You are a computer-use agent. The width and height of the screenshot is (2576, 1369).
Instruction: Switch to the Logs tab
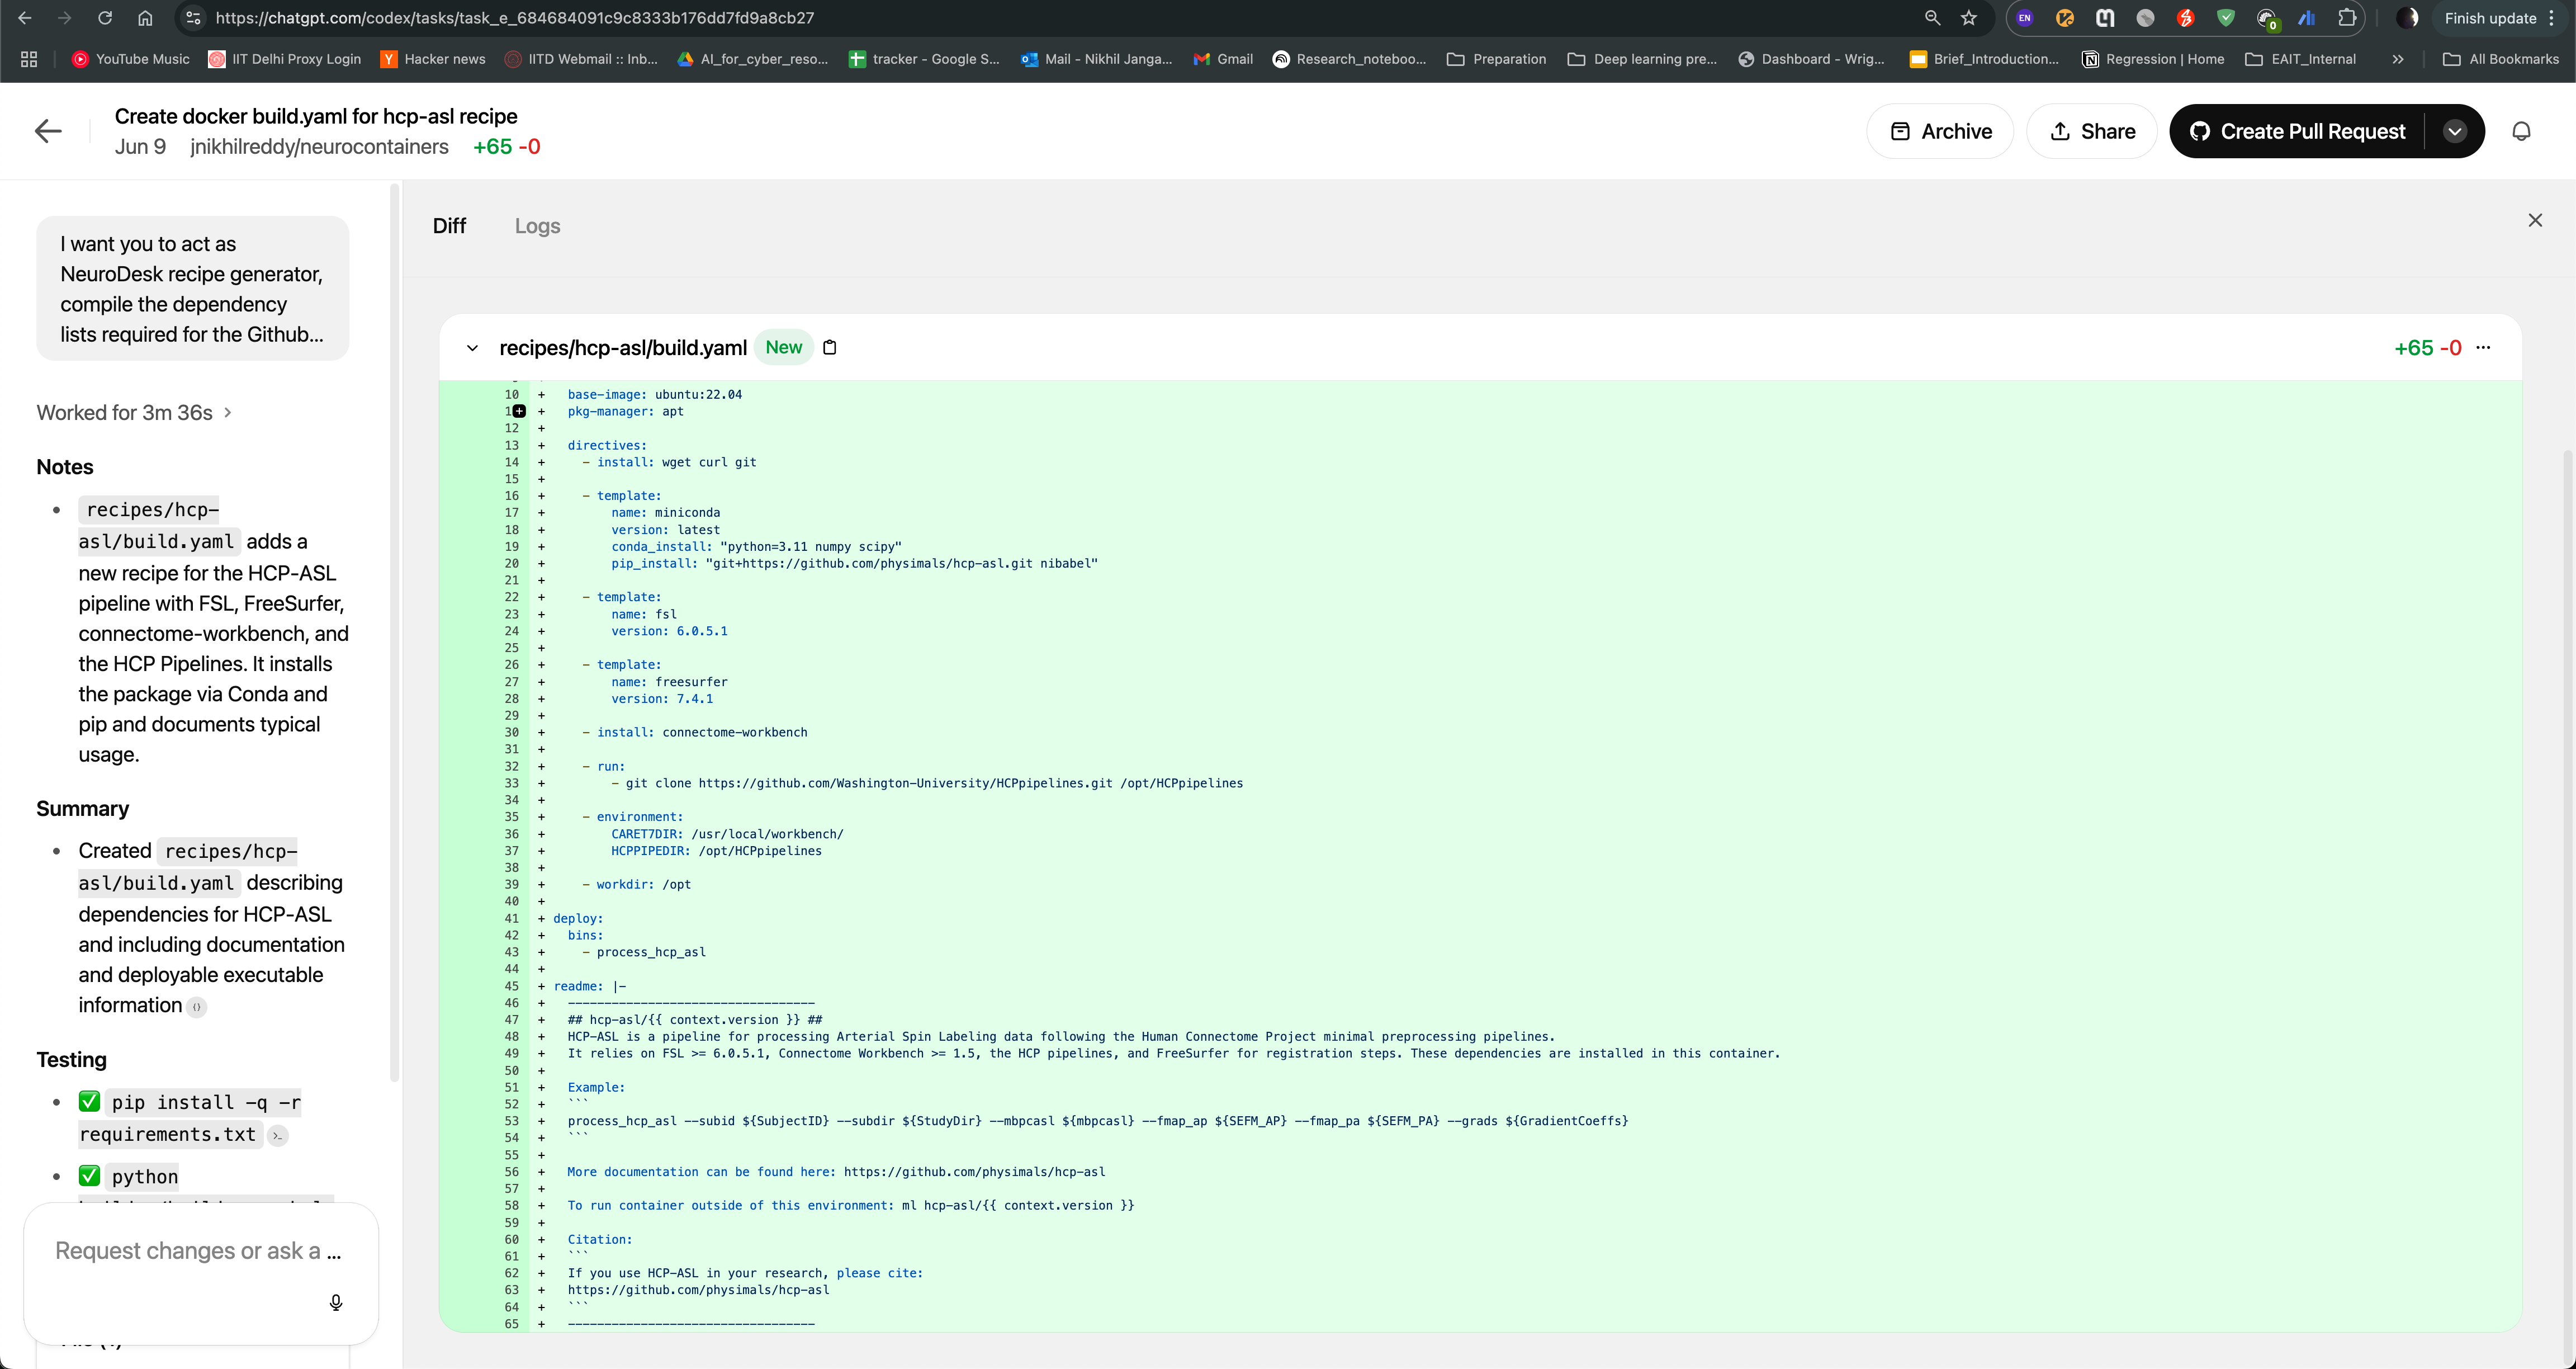pyautogui.click(x=537, y=226)
